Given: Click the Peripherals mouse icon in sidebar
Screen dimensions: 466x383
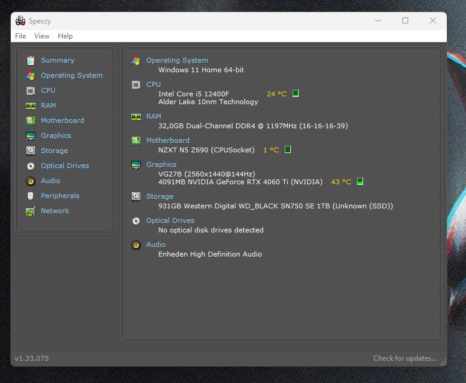Looking at the screenshot, I should 30,196.
